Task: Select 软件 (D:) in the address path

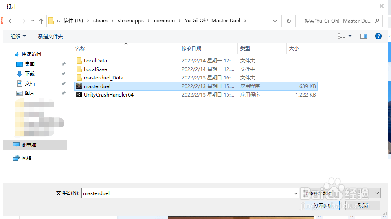Action: pyautogui.click(x=73, y=21)
